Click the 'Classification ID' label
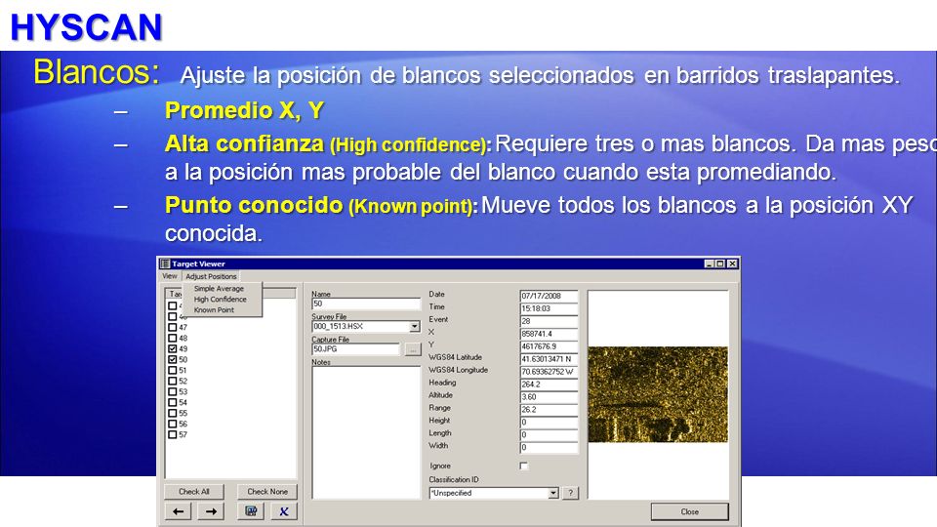 (454, 479)
